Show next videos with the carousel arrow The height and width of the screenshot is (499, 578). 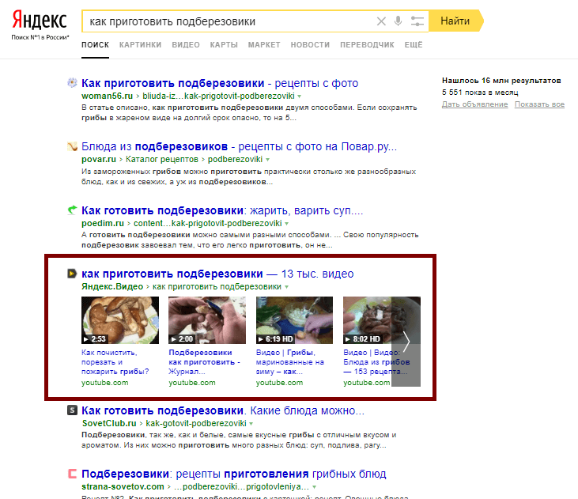tap(406, 342)
